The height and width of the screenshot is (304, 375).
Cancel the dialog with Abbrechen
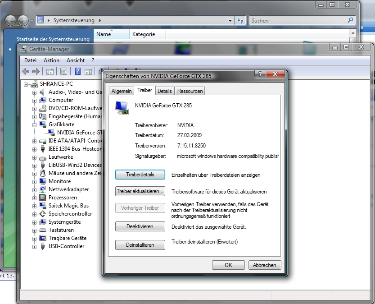click(x=265, y=265)
